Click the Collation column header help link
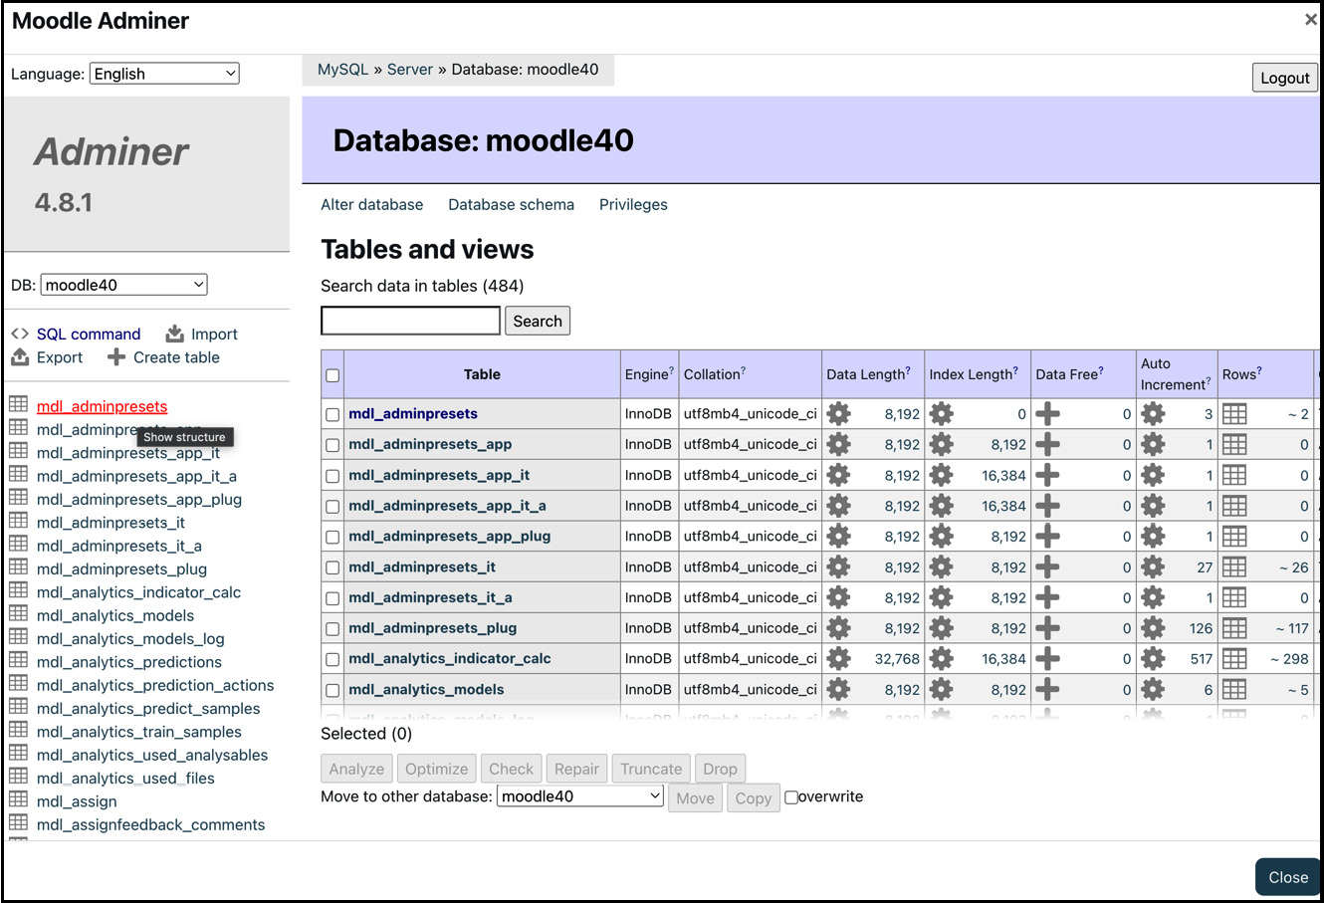 [743, 370]
